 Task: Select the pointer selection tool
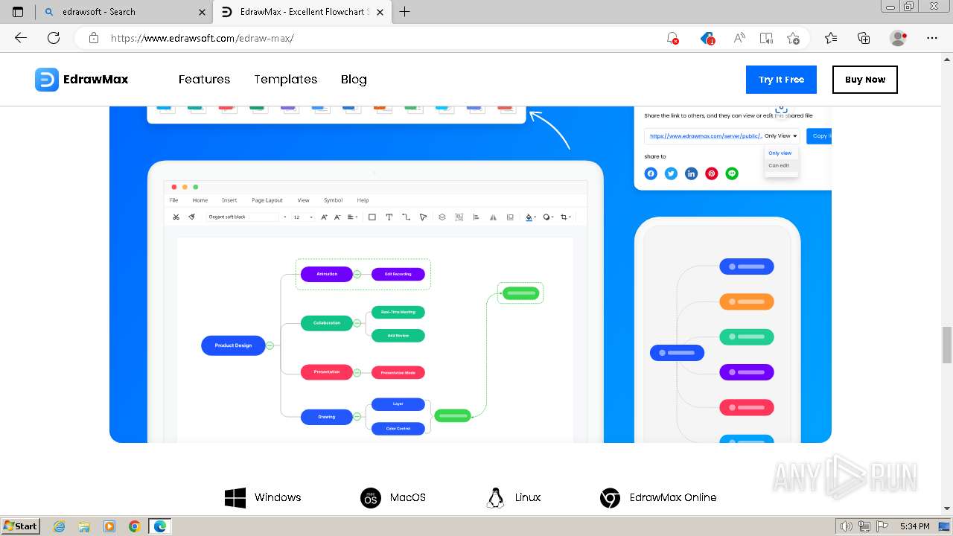coord(423,217)
